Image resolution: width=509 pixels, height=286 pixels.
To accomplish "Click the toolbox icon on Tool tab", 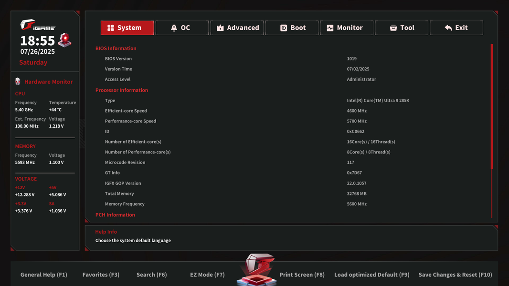I will (x=393, y=28).
